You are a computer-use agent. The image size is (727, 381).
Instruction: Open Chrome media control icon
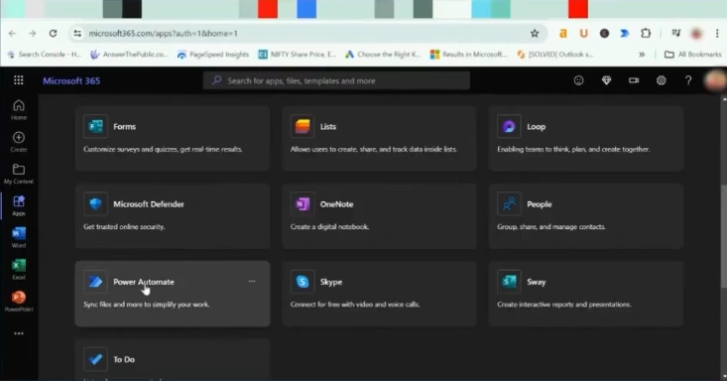click(x=676, y=34)
